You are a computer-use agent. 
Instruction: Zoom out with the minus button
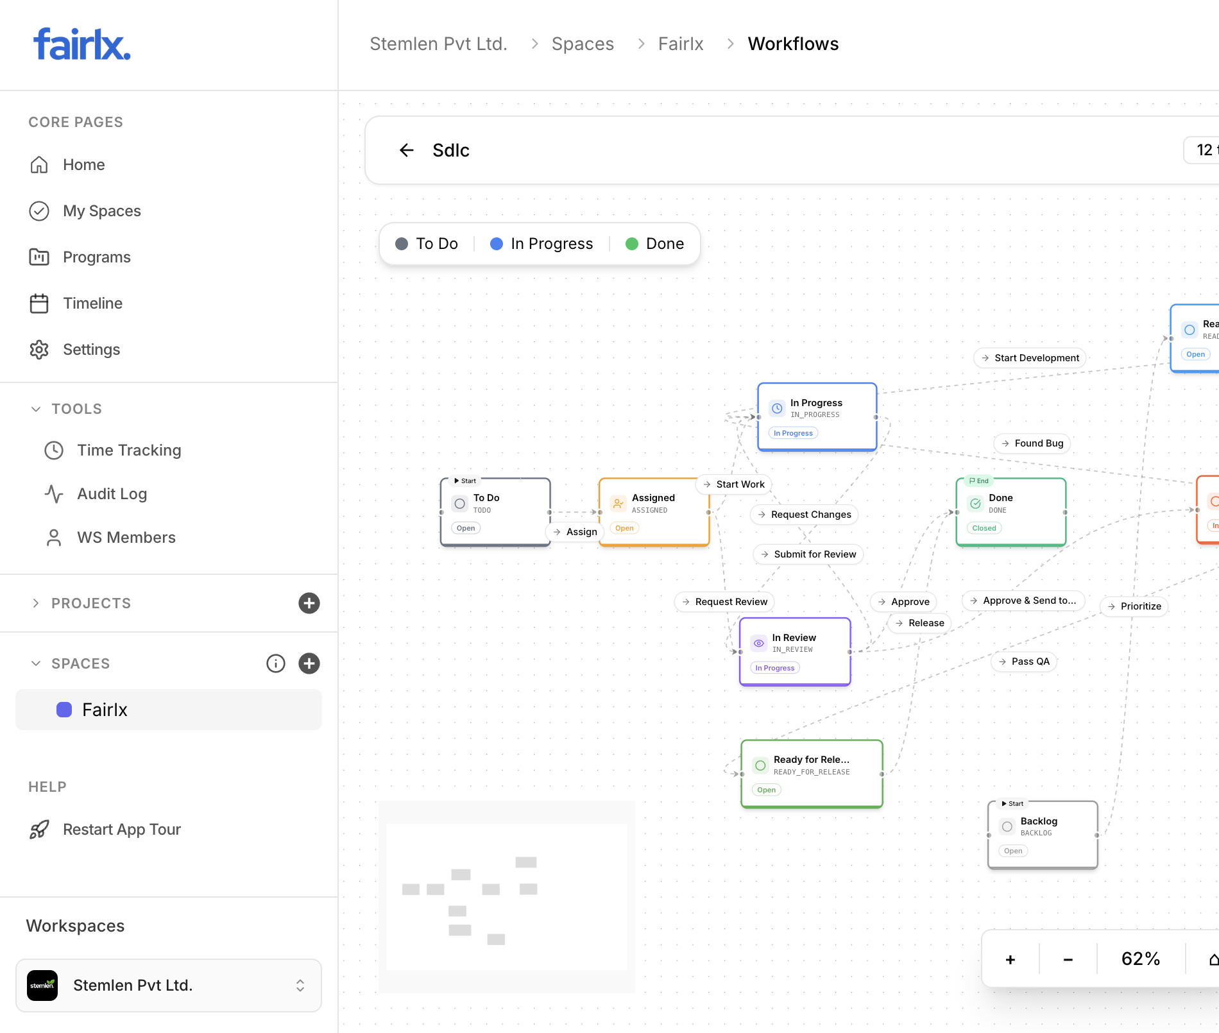[1068, 959]
